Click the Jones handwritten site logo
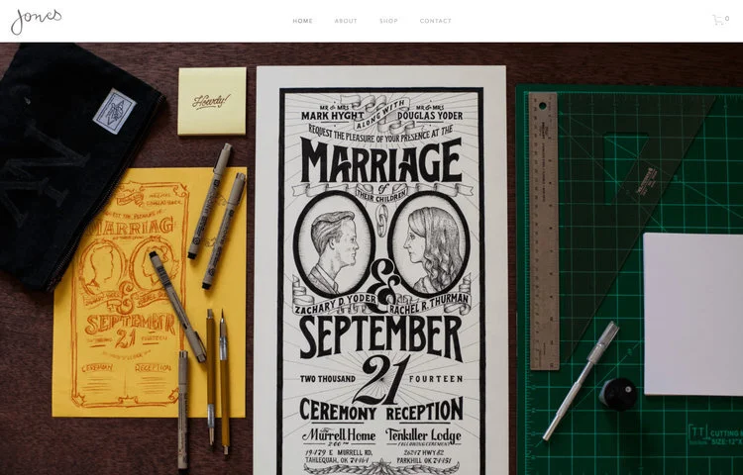 (36, 22)
